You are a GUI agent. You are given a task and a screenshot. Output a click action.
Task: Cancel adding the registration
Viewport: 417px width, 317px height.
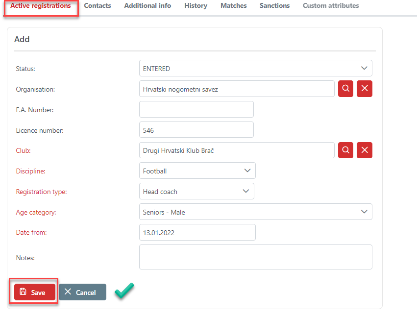pos(82,292)
